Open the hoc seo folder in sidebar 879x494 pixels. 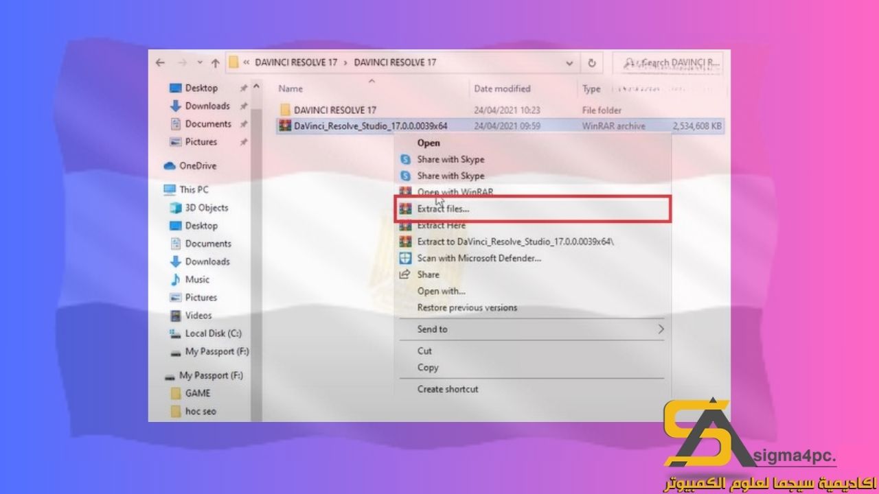point(201,411)
